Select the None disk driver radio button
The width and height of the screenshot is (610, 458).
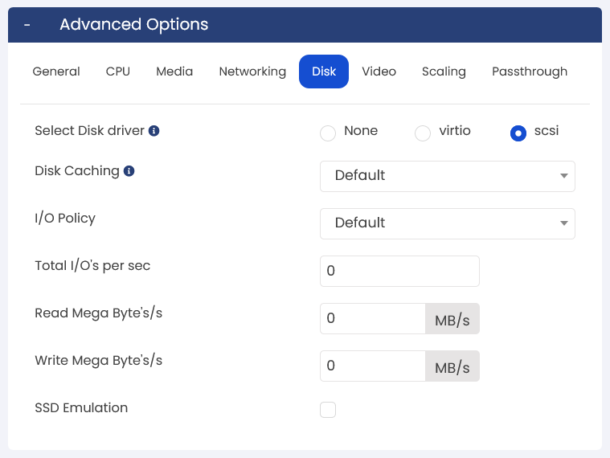328,133
